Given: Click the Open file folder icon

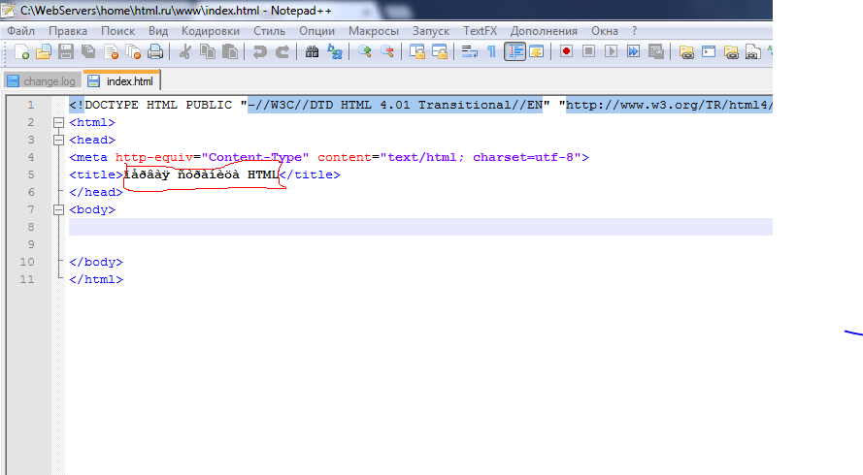Looking at the screenshot, I should tap(43, 52).
